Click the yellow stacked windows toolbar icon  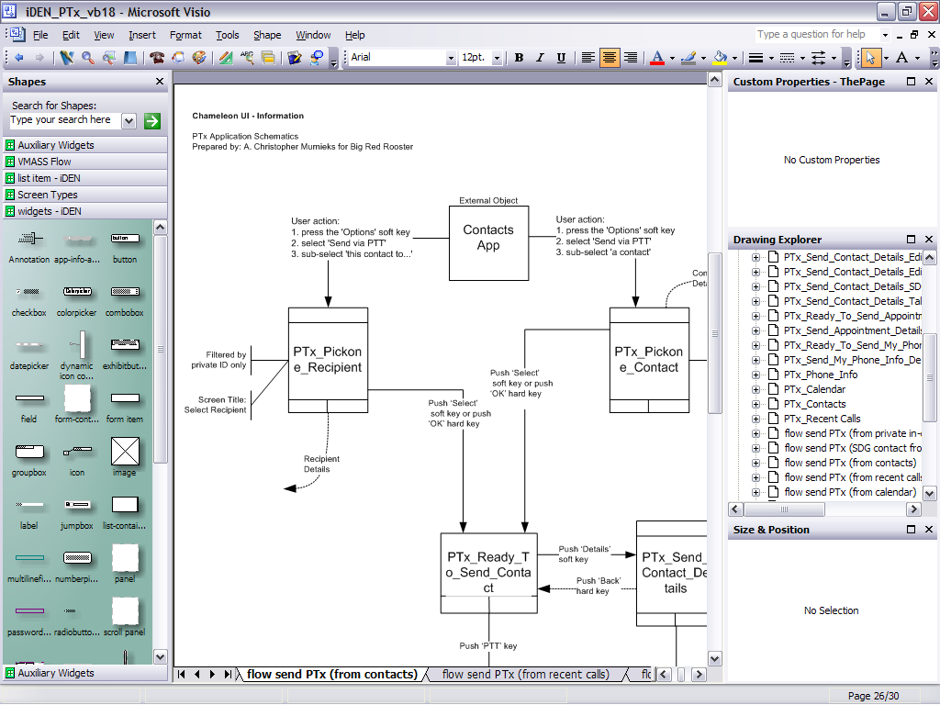tap(268, 58)
